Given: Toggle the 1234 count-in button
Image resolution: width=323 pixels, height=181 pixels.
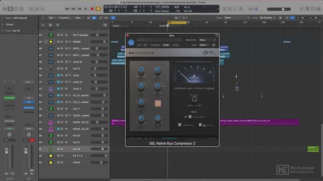Looking at the screenshot, I should click(x=250, y=9).
